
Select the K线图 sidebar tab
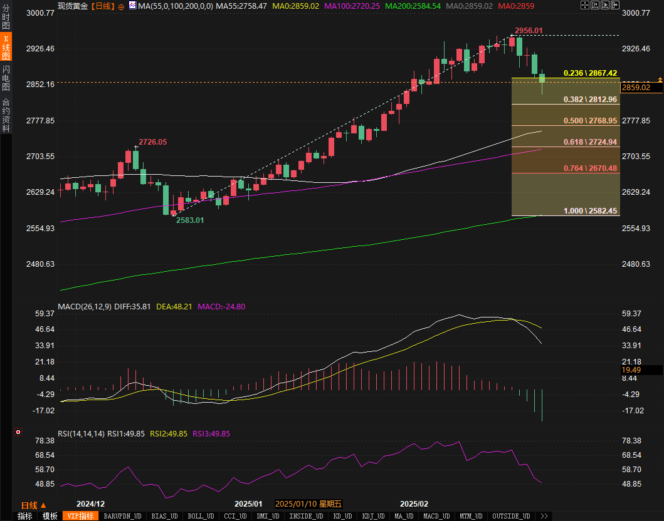tap(6, 48)
